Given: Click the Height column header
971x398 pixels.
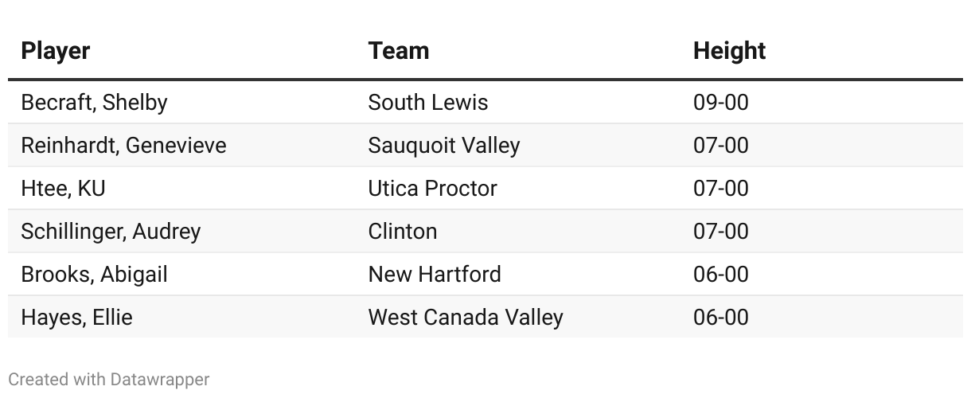Looking at the screenshot, I should pyautogui.click(x=729, y=51).
